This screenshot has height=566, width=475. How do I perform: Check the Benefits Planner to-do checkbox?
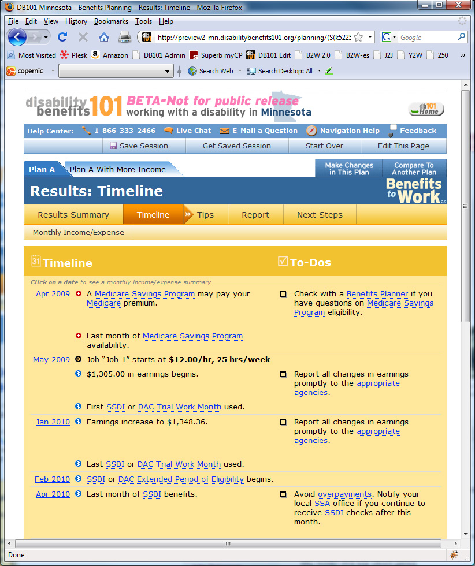point(284,294)
